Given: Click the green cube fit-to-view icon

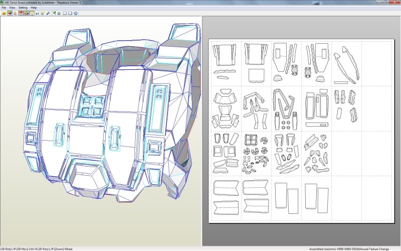Looking at the screenshot, I should [54, 14].
